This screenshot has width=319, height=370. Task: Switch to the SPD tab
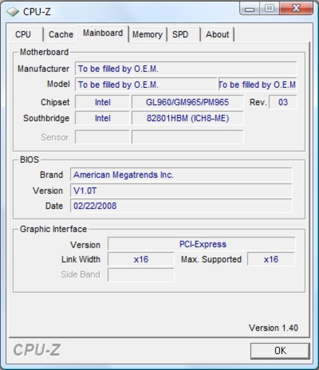(x=184, y=35)
